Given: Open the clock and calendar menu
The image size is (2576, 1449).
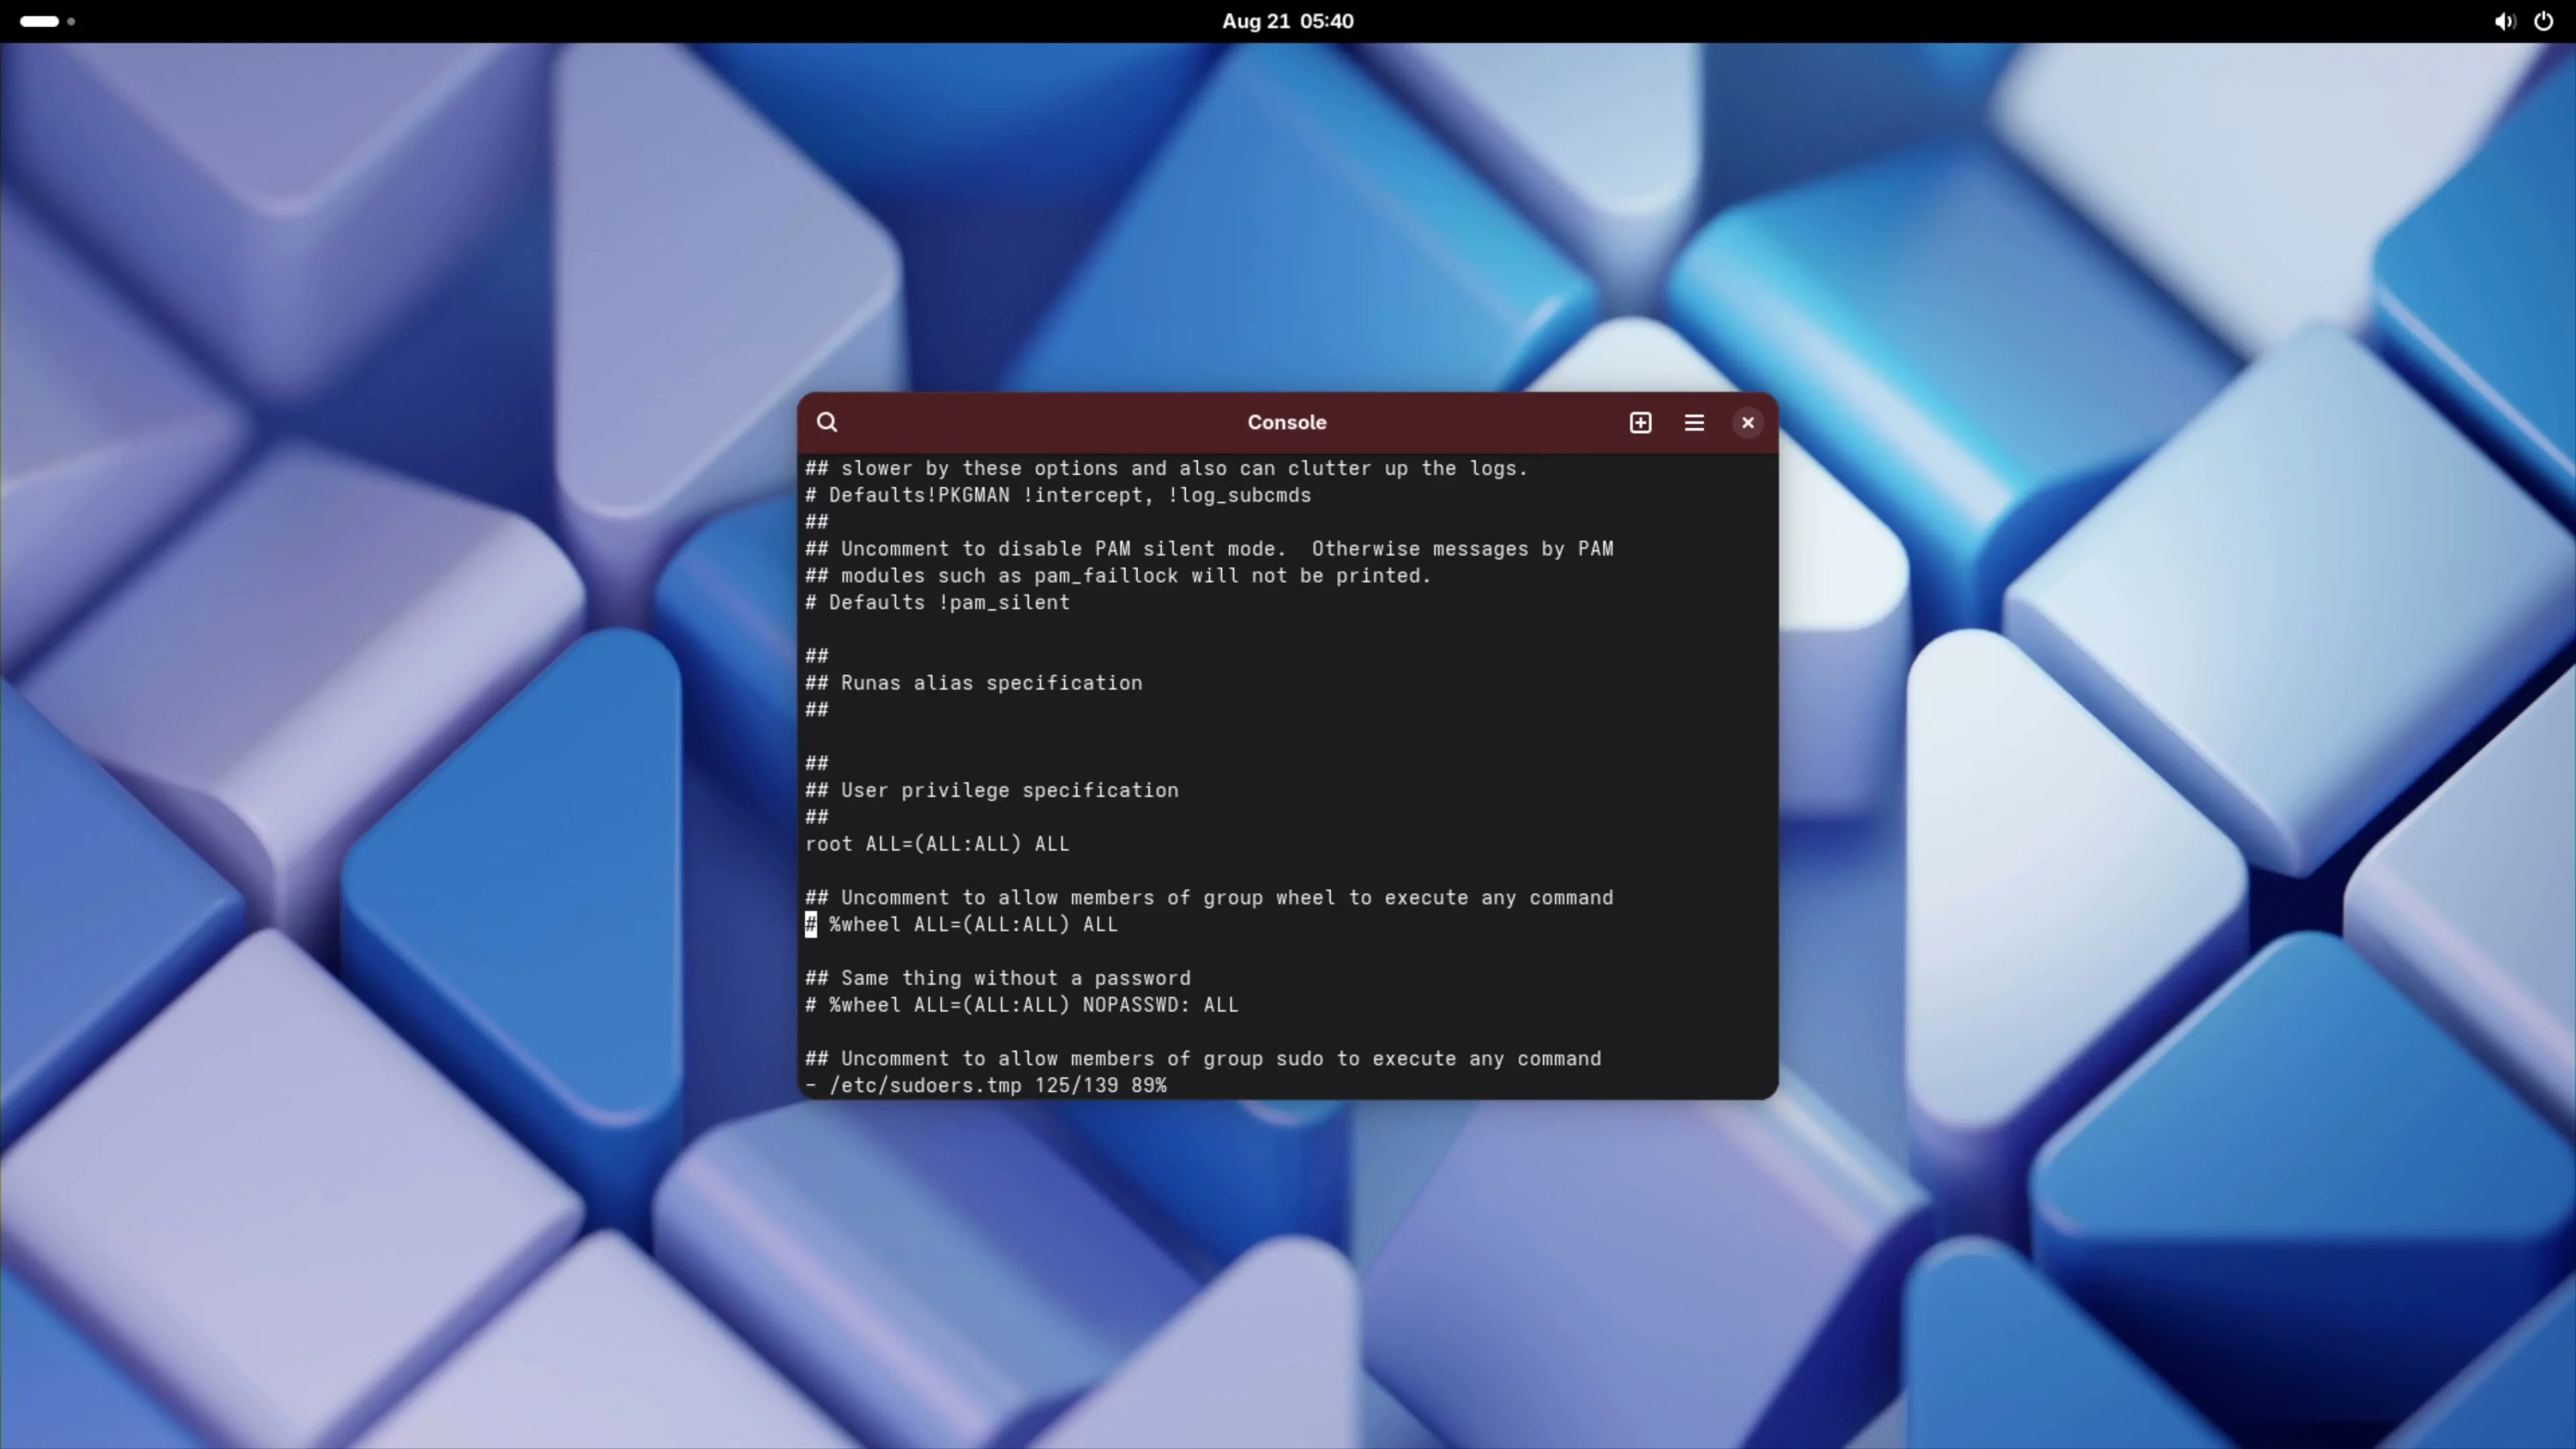Looking at the screenshot, I should click(1287, 21).
